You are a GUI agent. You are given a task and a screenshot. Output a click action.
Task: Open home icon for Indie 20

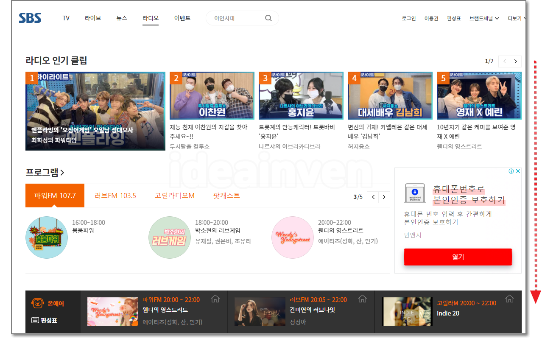[509, 299]
